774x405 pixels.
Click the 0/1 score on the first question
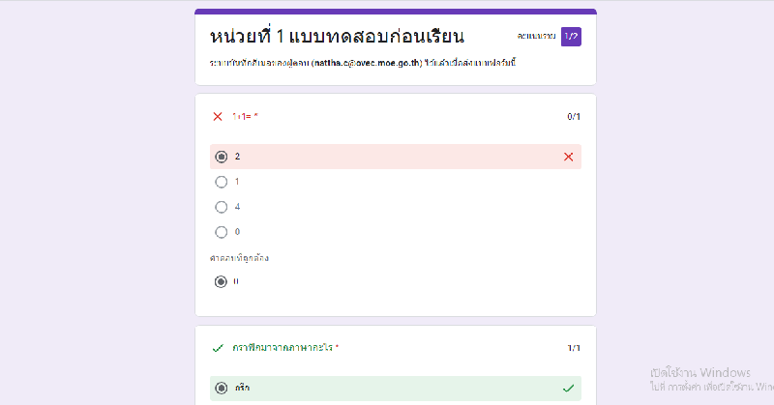tap(574, 117)
